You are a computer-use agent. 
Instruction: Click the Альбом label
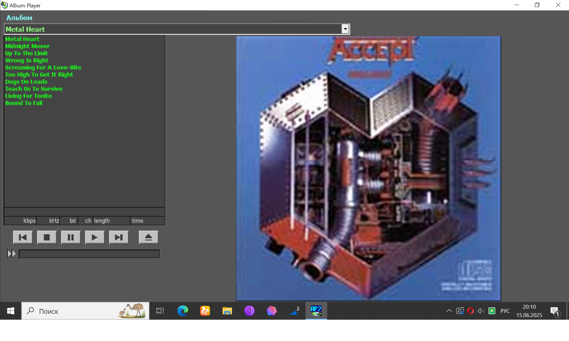pyautogui.click(x=19, y=18)
